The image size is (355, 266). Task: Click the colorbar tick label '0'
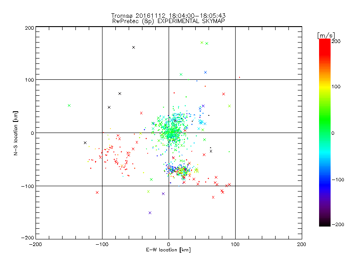(x=333, y=133)
